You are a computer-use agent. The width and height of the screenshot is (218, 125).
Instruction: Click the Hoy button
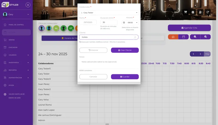207,54
